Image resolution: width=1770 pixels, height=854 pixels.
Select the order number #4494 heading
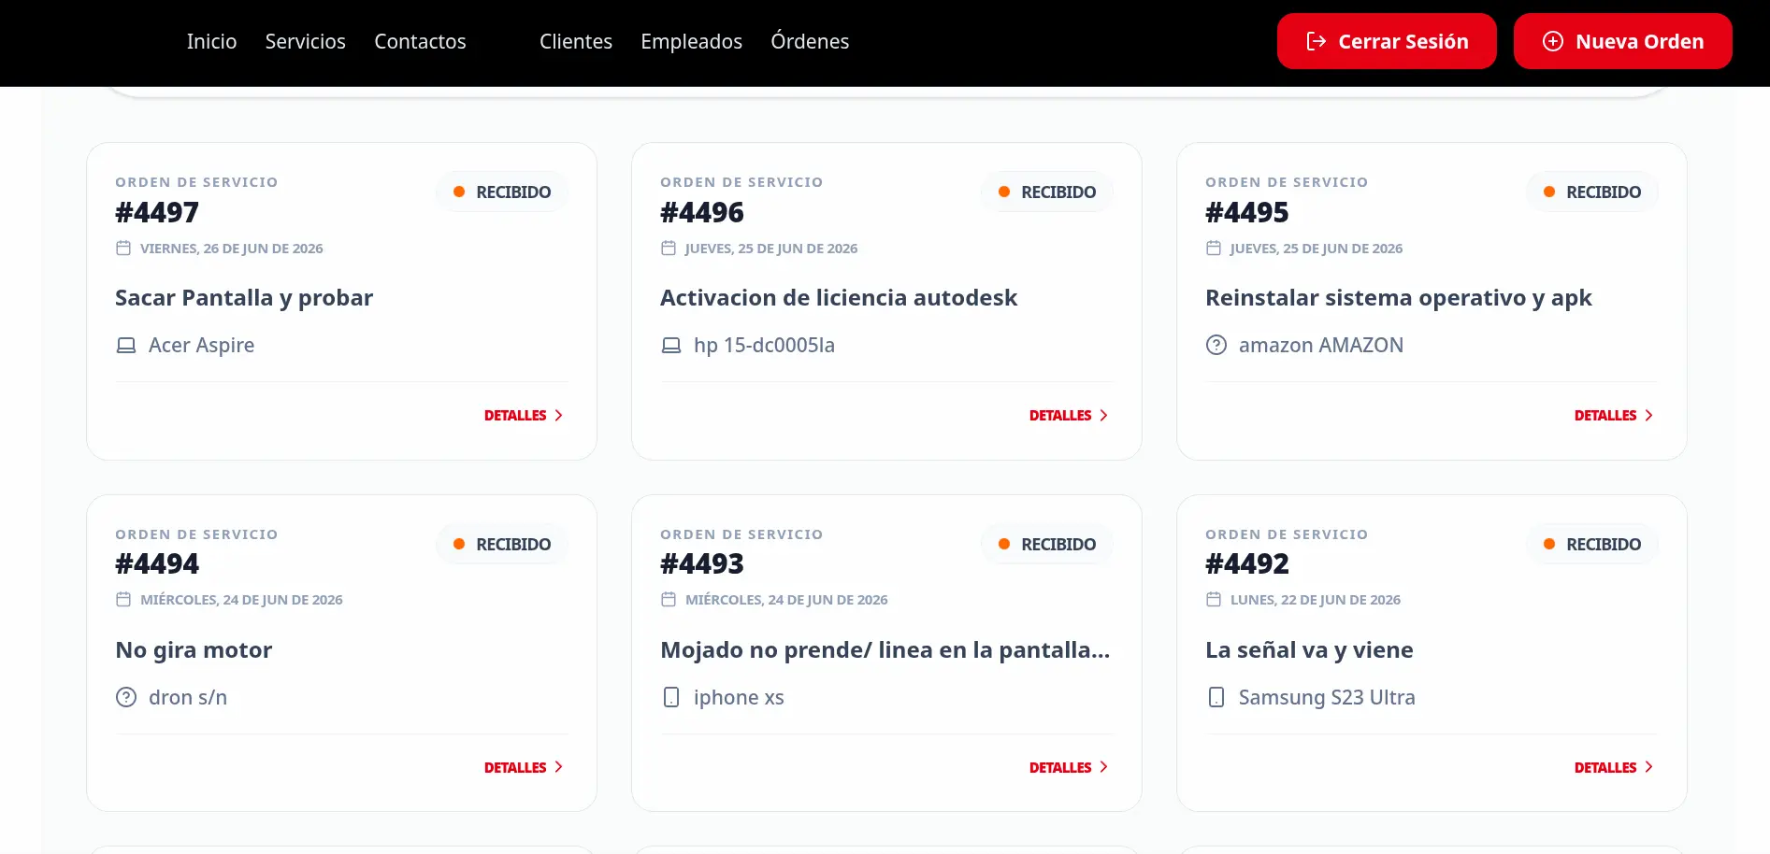pos(157,564)
